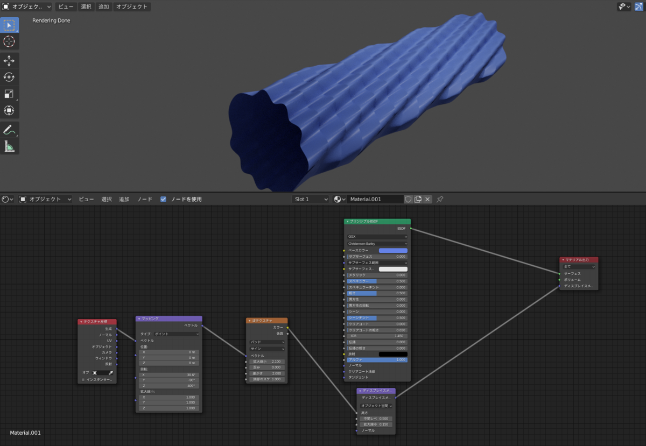Click IOR 1.450 field
The width and height of the screenshot is (646, 446).
click(x=377, y=336)
